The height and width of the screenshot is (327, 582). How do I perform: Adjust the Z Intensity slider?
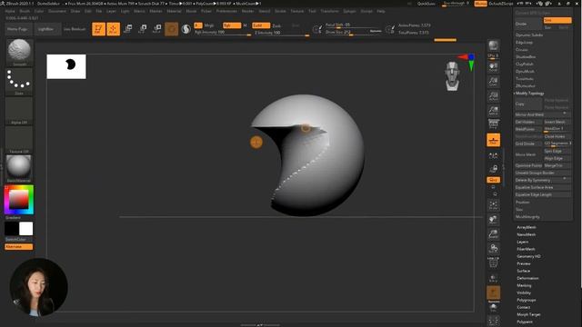point(281,33)
